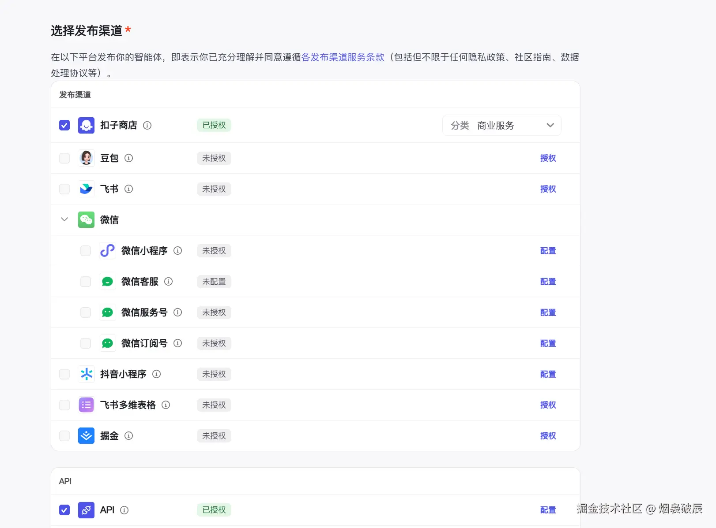Click the API section header label
The width and height of the screenshot is (716, 528).
pyautogui.click(x=65, y=481)
